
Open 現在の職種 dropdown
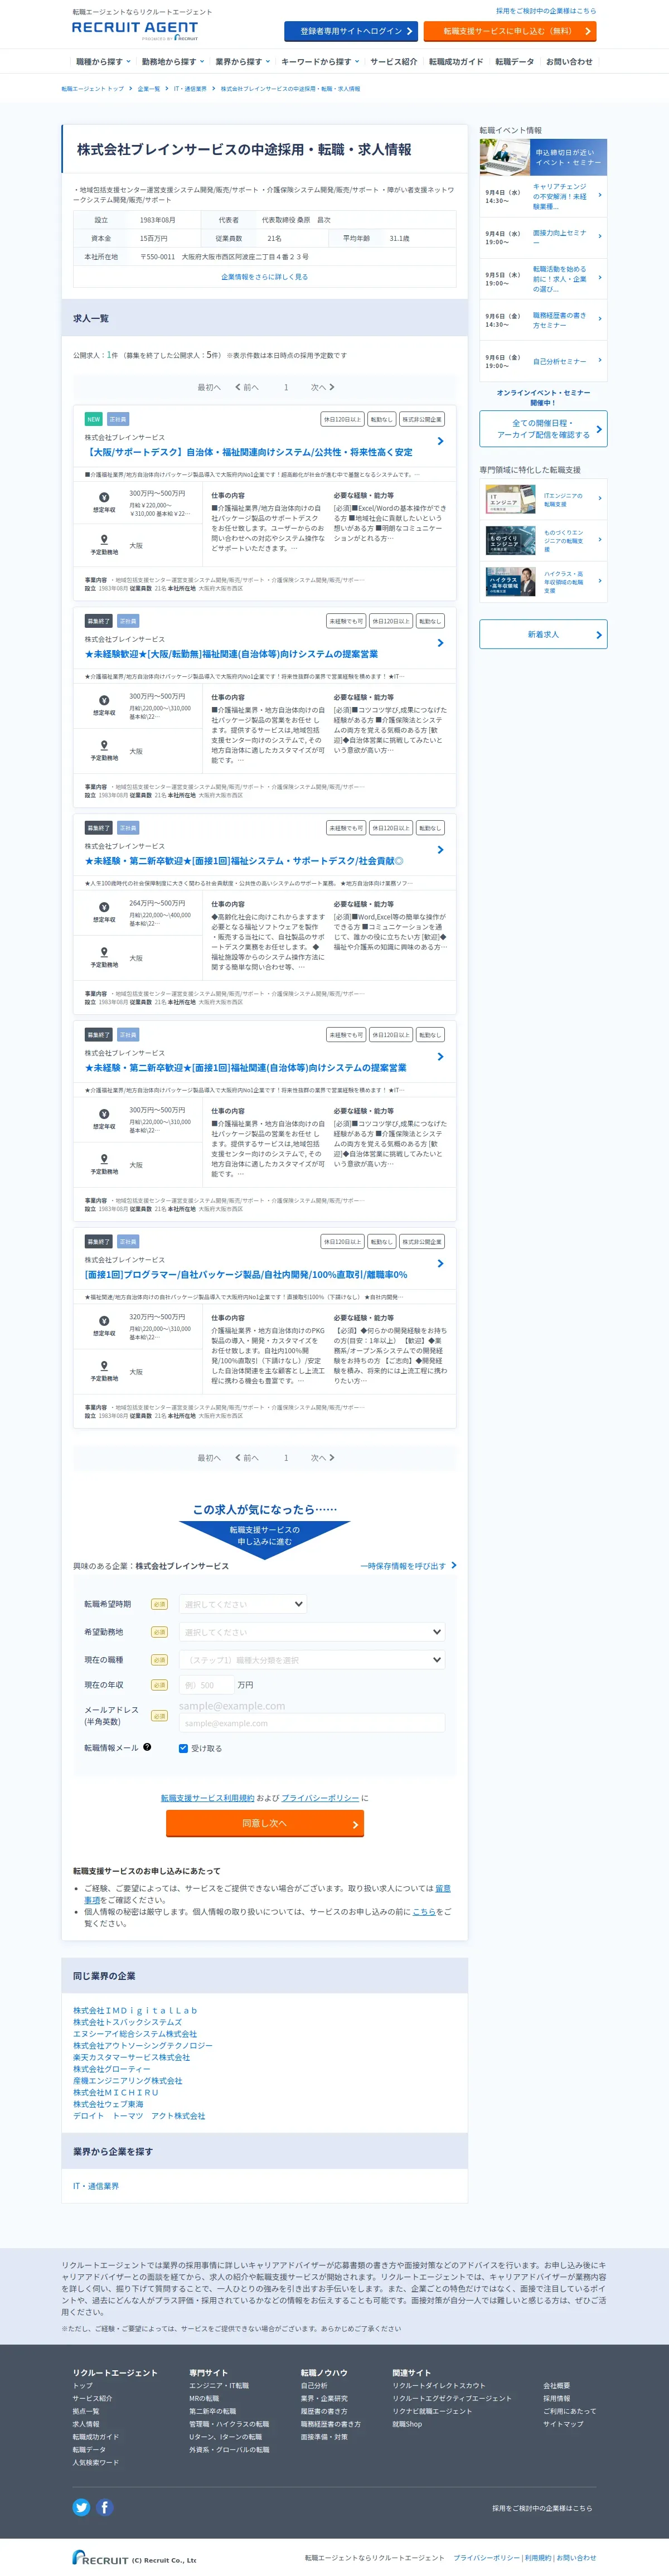click(312, 1660)
